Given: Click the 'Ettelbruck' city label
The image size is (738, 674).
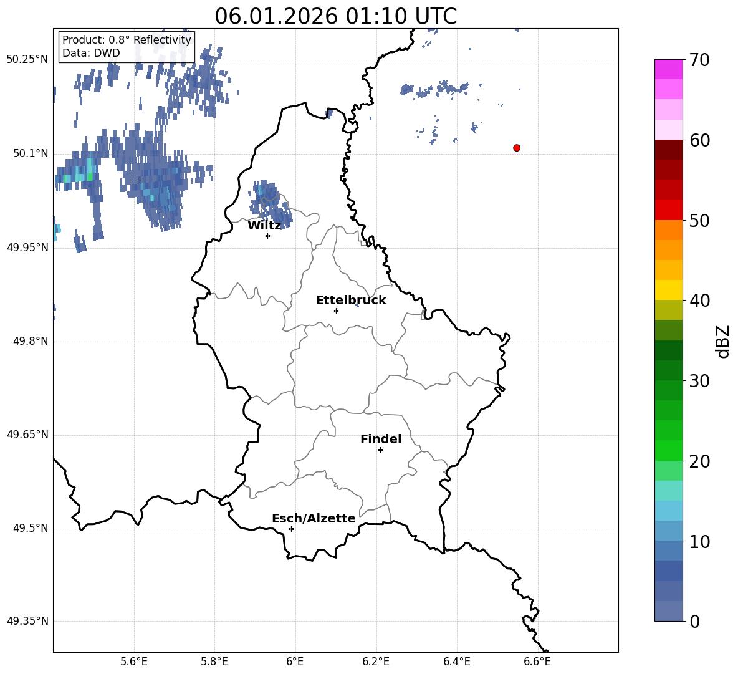Looking at the screenshot, I should click(351, 301).
